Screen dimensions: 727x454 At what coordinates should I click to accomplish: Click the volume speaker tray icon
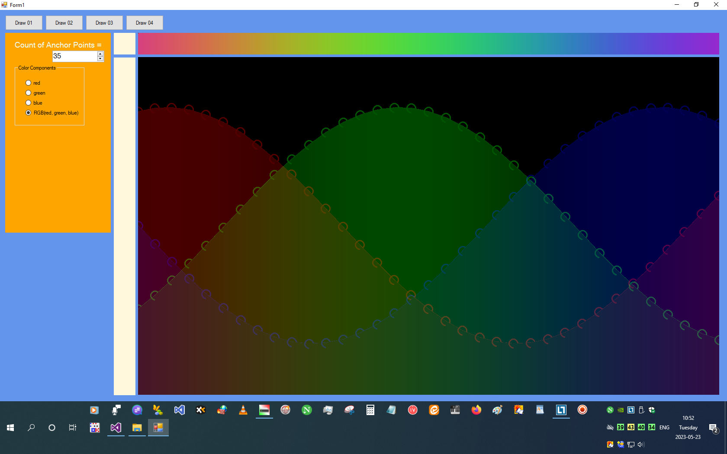(x=641, y=444)
